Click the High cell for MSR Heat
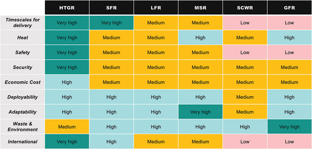Image resolution: width=312 pixels, height=149 pixels. 200,38
